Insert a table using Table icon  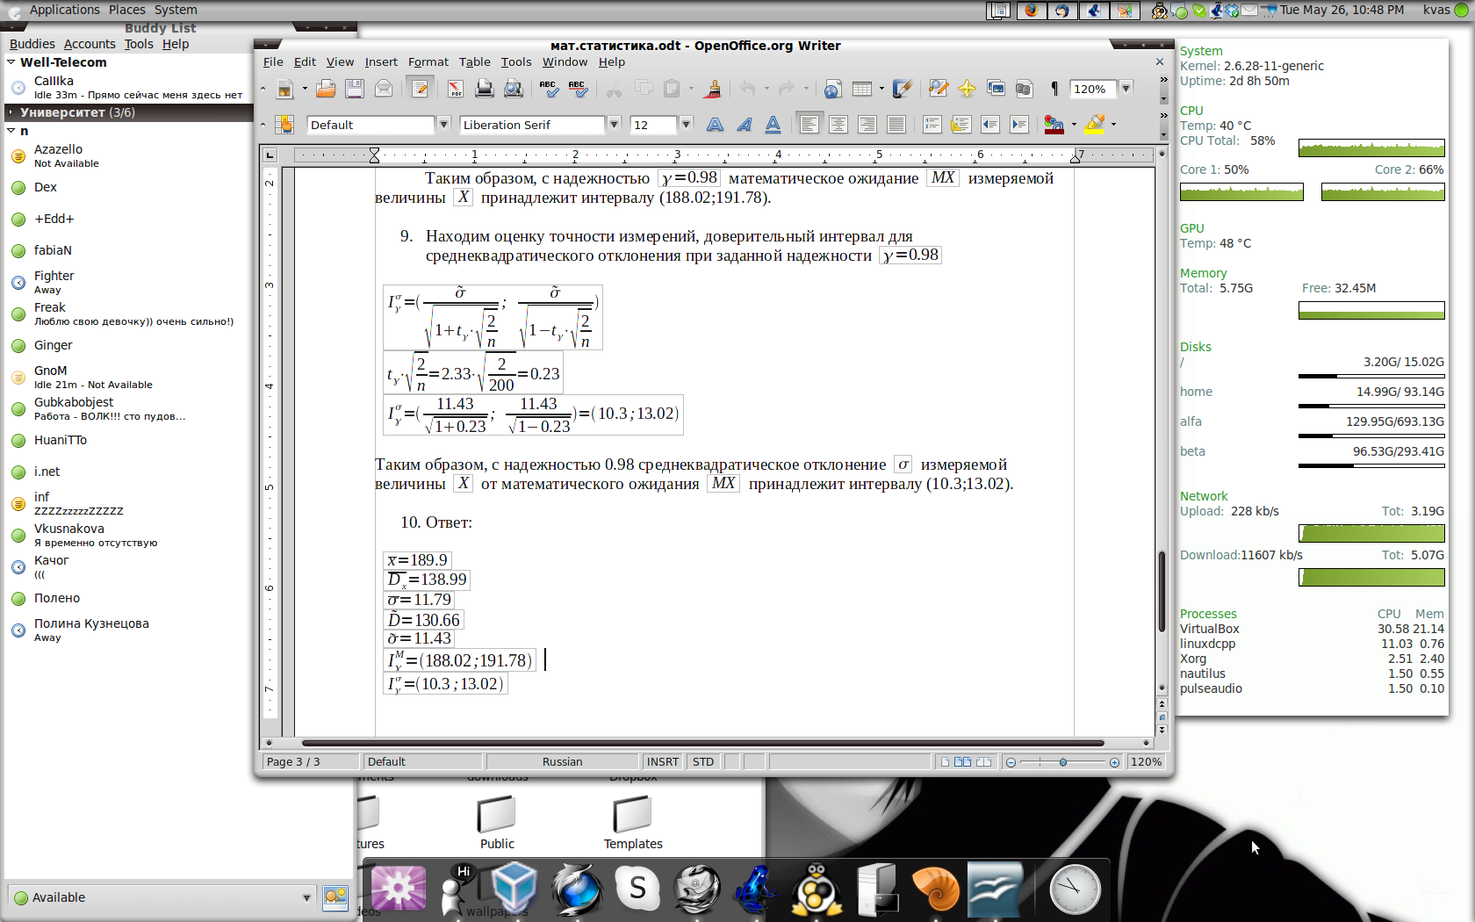click(x=862, y=89)
